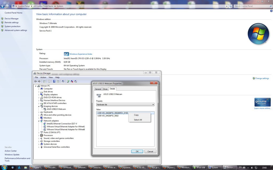Screen dimensions: 273x170
Task: Open the View menu in Device Manager
Action: tap(51, 77)
